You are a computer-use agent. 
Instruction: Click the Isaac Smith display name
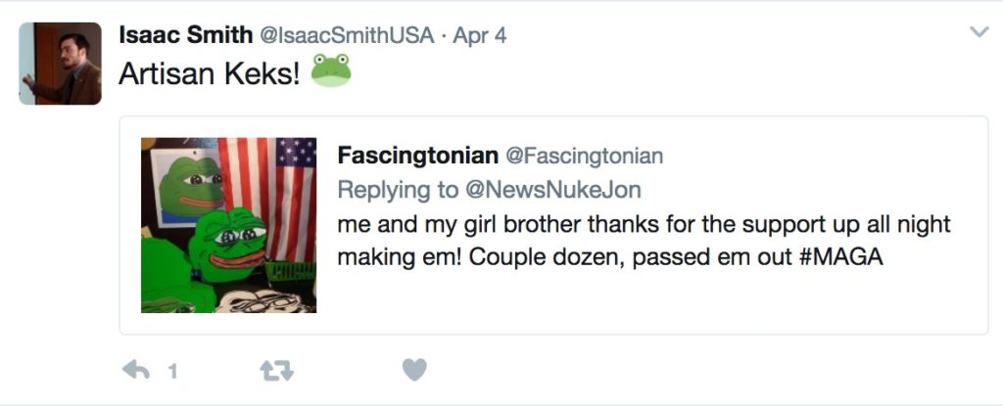[183, 35]
